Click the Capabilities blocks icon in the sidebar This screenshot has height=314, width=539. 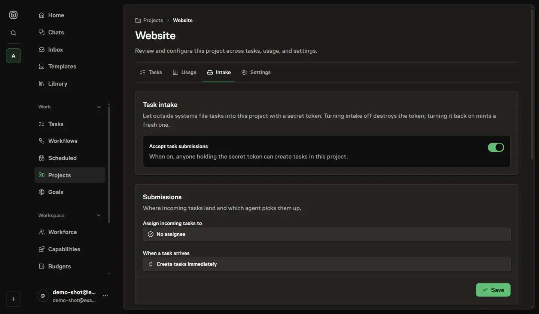click(42, 249)
